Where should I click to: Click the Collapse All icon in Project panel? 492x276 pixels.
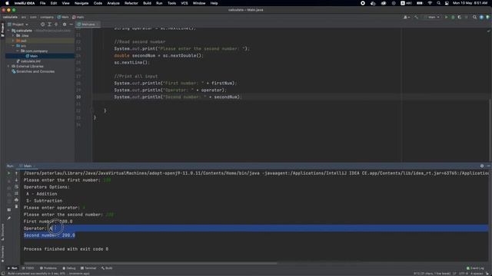pyautogui.click(x=56, y=24)
